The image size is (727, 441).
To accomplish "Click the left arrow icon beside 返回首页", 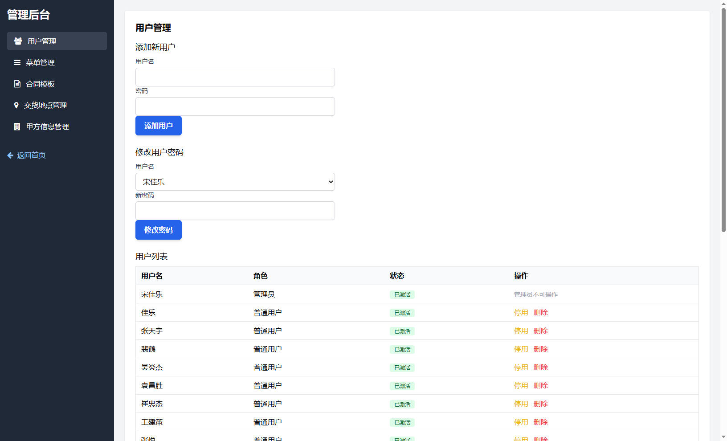I will 10,155.
